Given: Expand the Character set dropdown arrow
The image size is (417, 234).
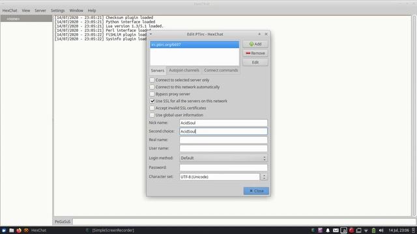Looking at the screenshot, I should pyautogui.click(x=264, y=177).
